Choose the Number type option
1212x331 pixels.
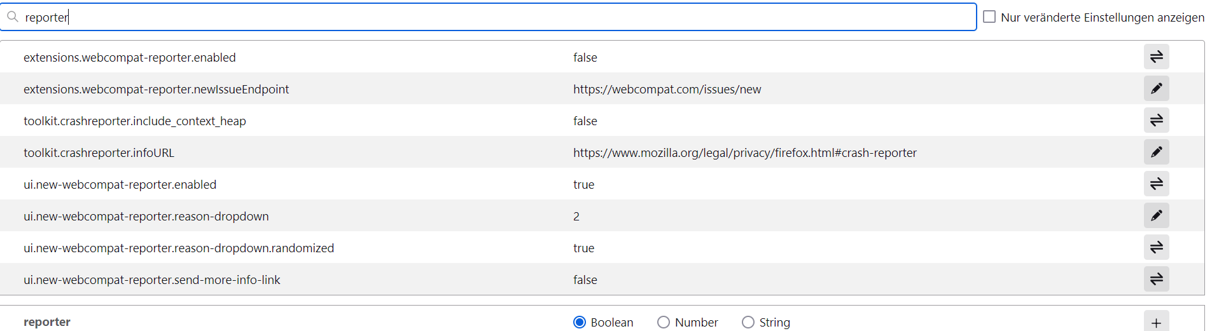[x=664, y=322]
